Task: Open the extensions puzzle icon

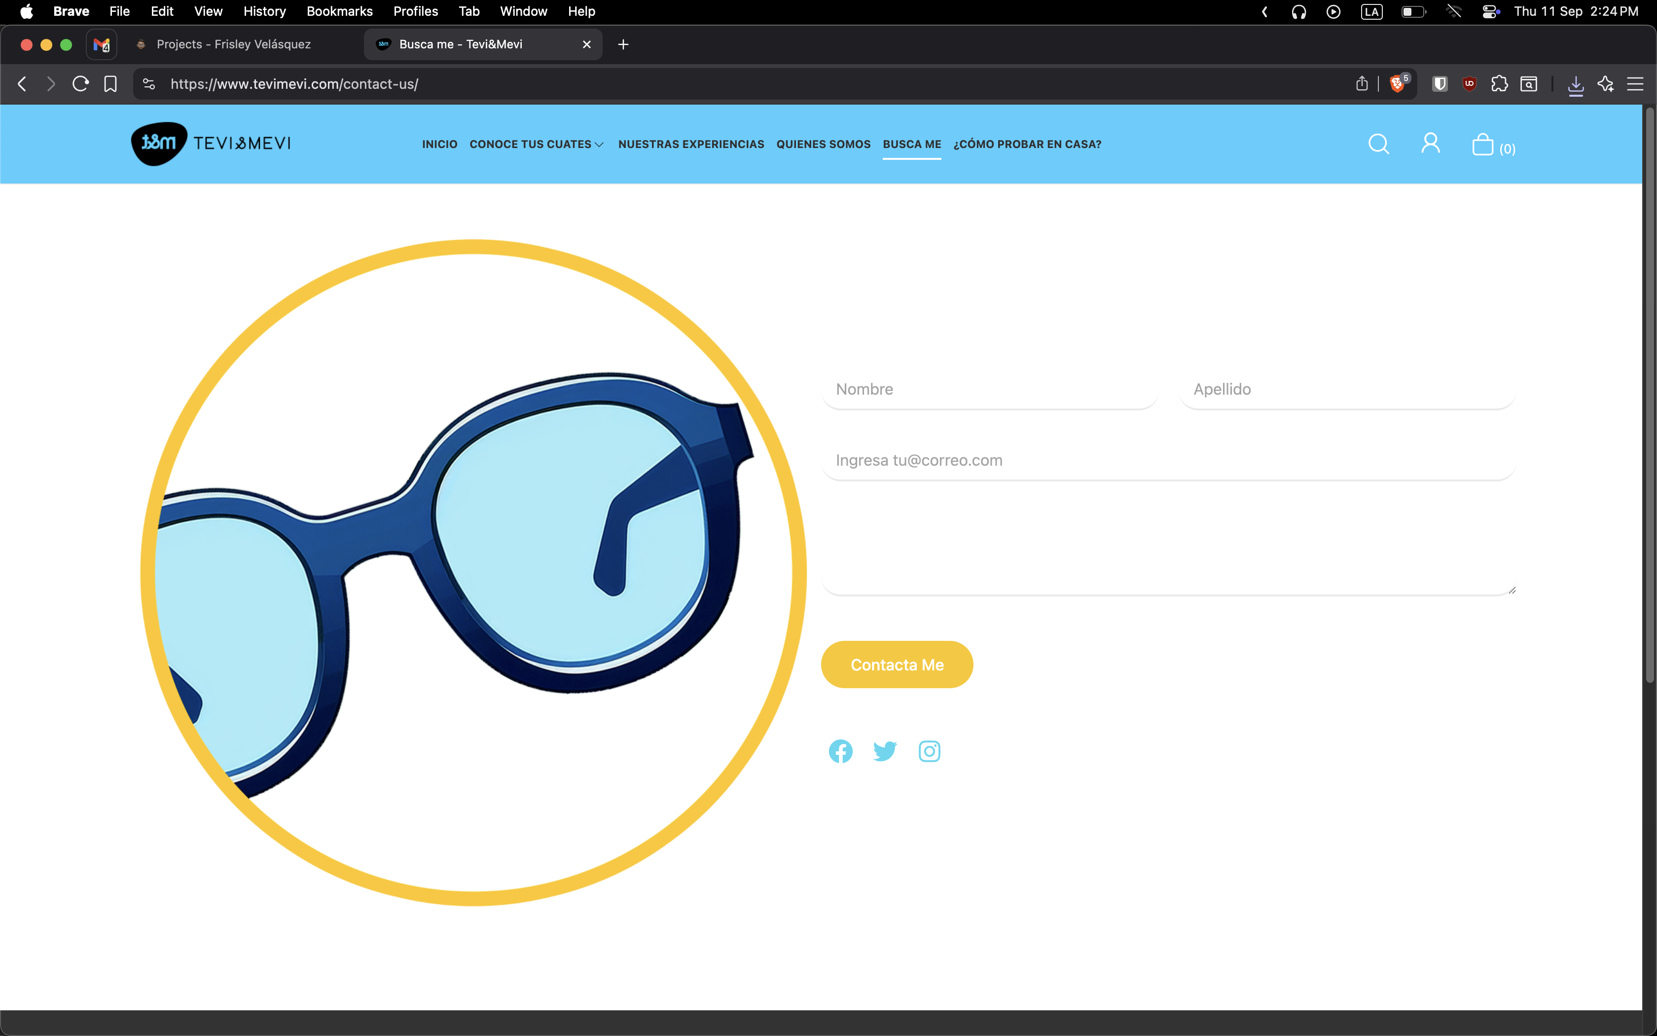Action: click(1499, 83)
